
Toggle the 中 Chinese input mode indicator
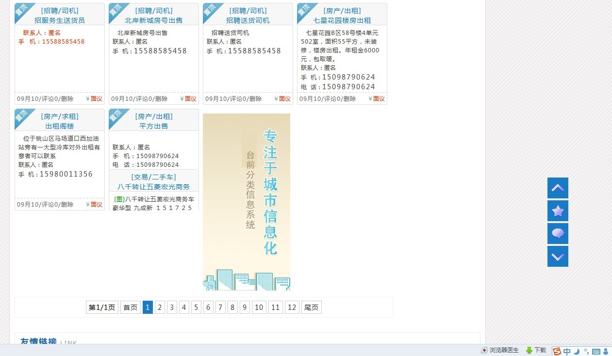tap(567, 352)
